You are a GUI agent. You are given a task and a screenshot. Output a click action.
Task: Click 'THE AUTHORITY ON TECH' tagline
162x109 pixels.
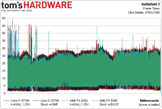pyautogui.click(x=17, y=11)
